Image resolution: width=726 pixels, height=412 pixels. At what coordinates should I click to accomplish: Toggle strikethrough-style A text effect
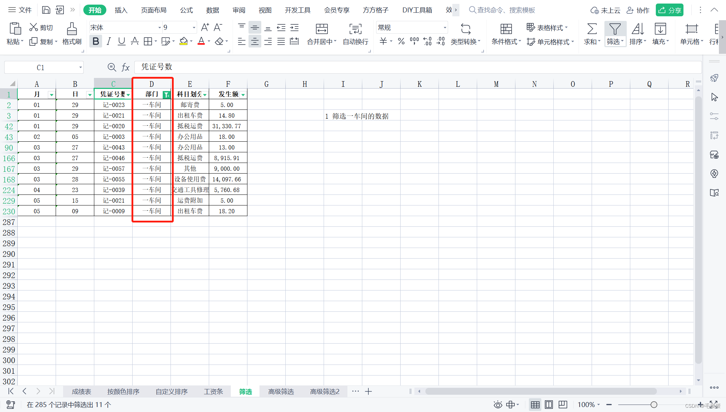coord(135,41)
